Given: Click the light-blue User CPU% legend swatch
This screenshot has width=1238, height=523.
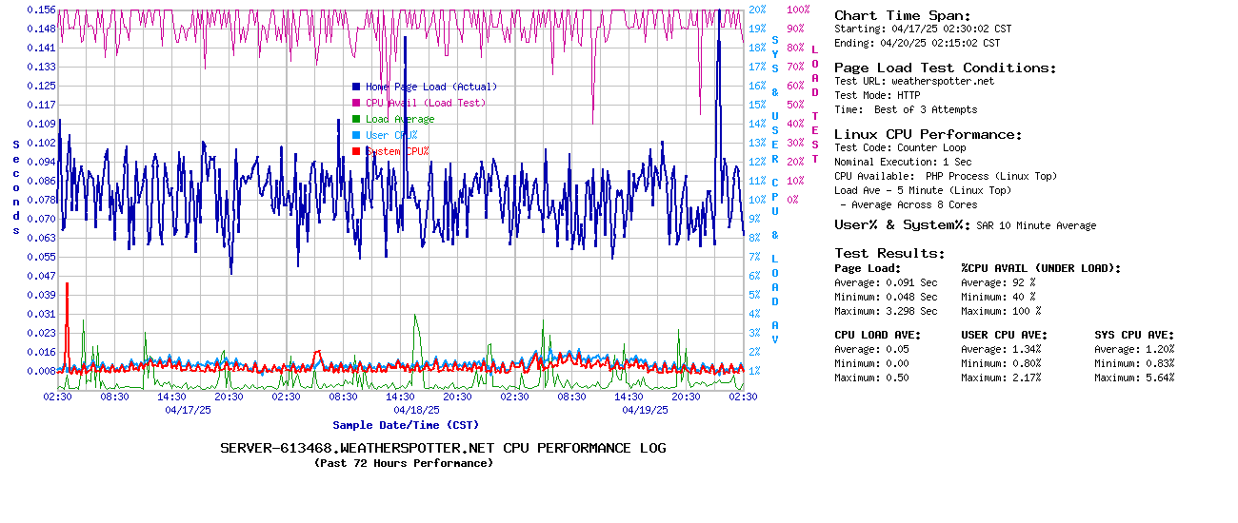Looking at the screenshot, I should pyautogui.click(x=356, y=135).
